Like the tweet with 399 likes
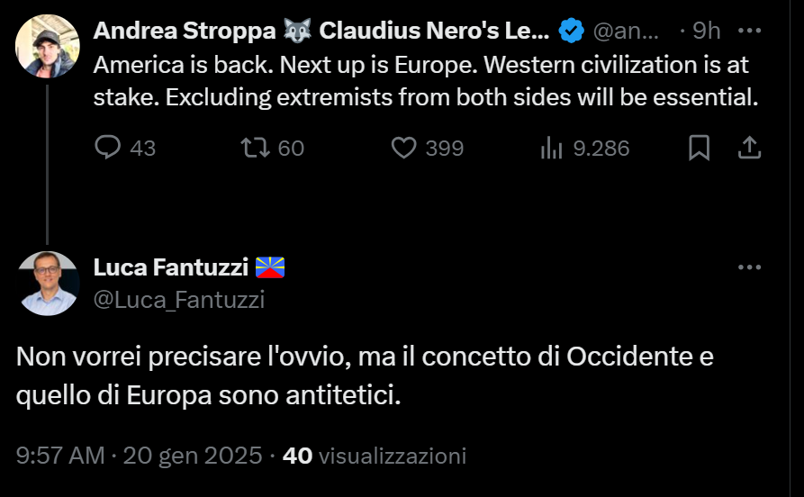 (404, 148)
